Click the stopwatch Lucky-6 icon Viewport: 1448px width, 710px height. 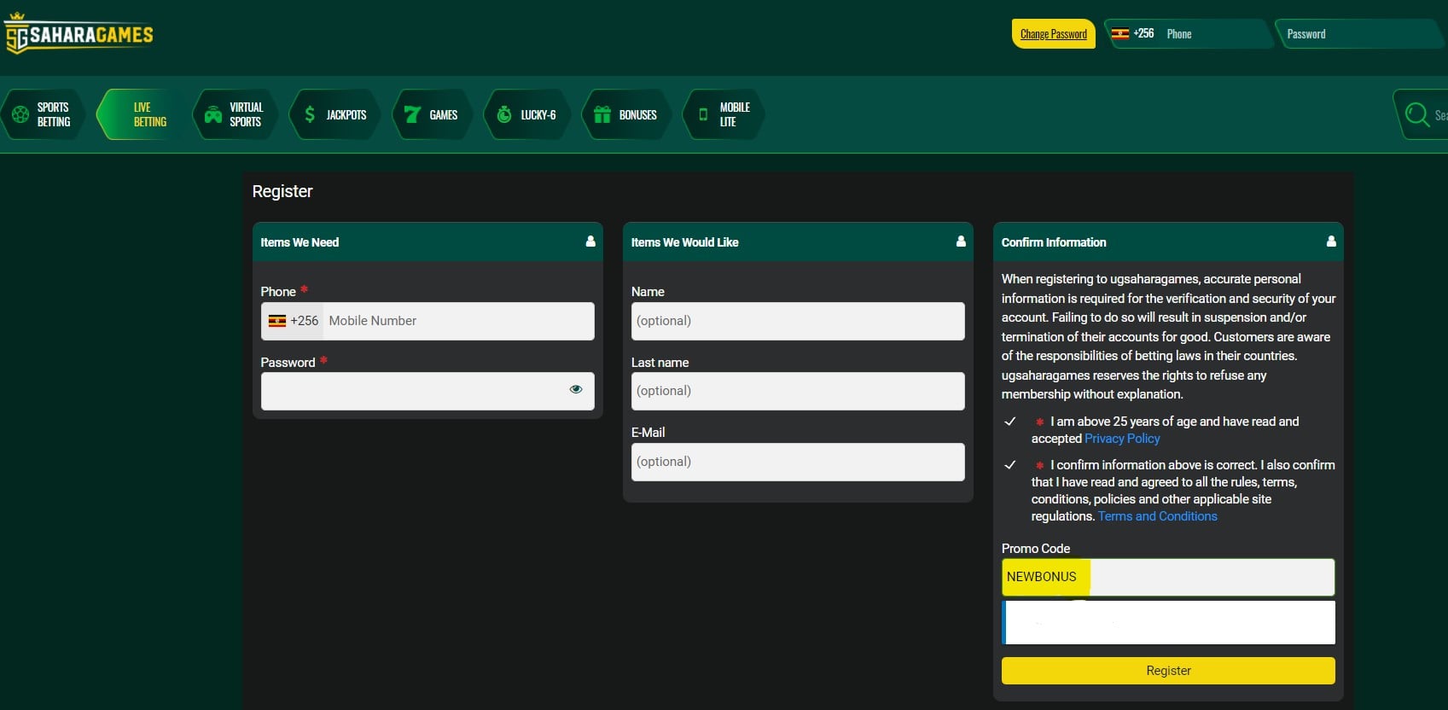504,114
